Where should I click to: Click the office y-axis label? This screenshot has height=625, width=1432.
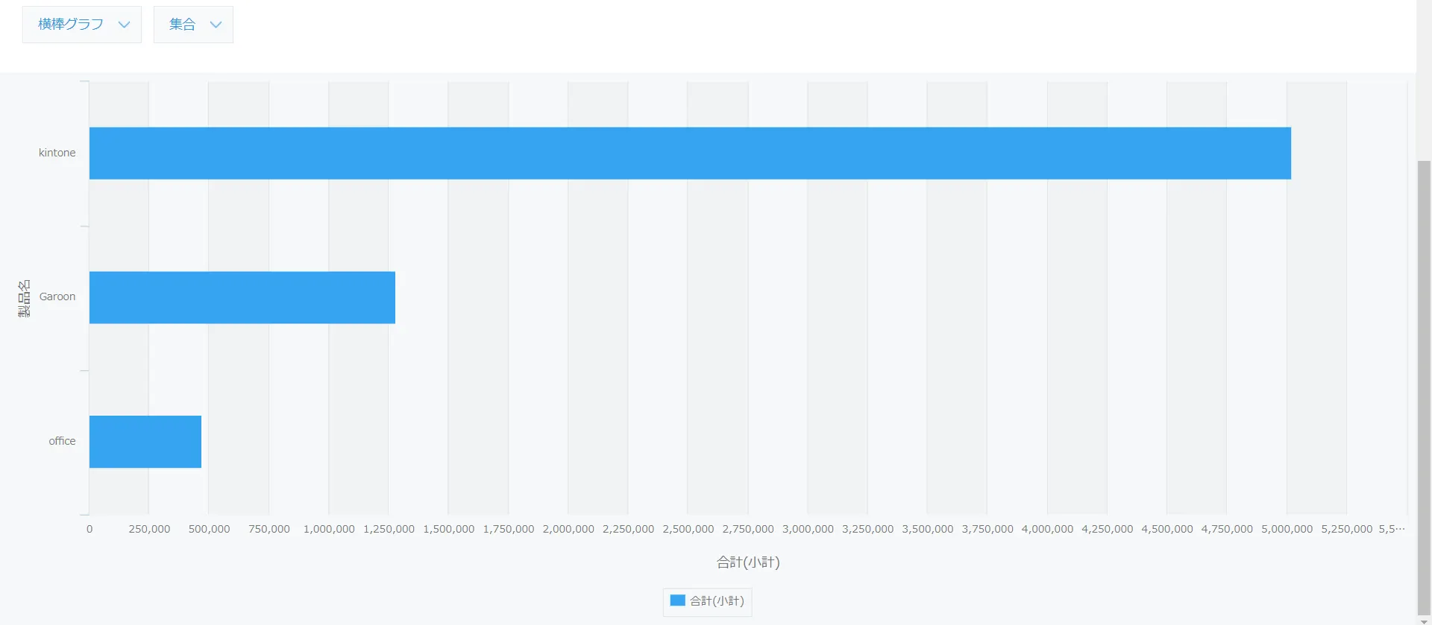click(x=62, y=441)
